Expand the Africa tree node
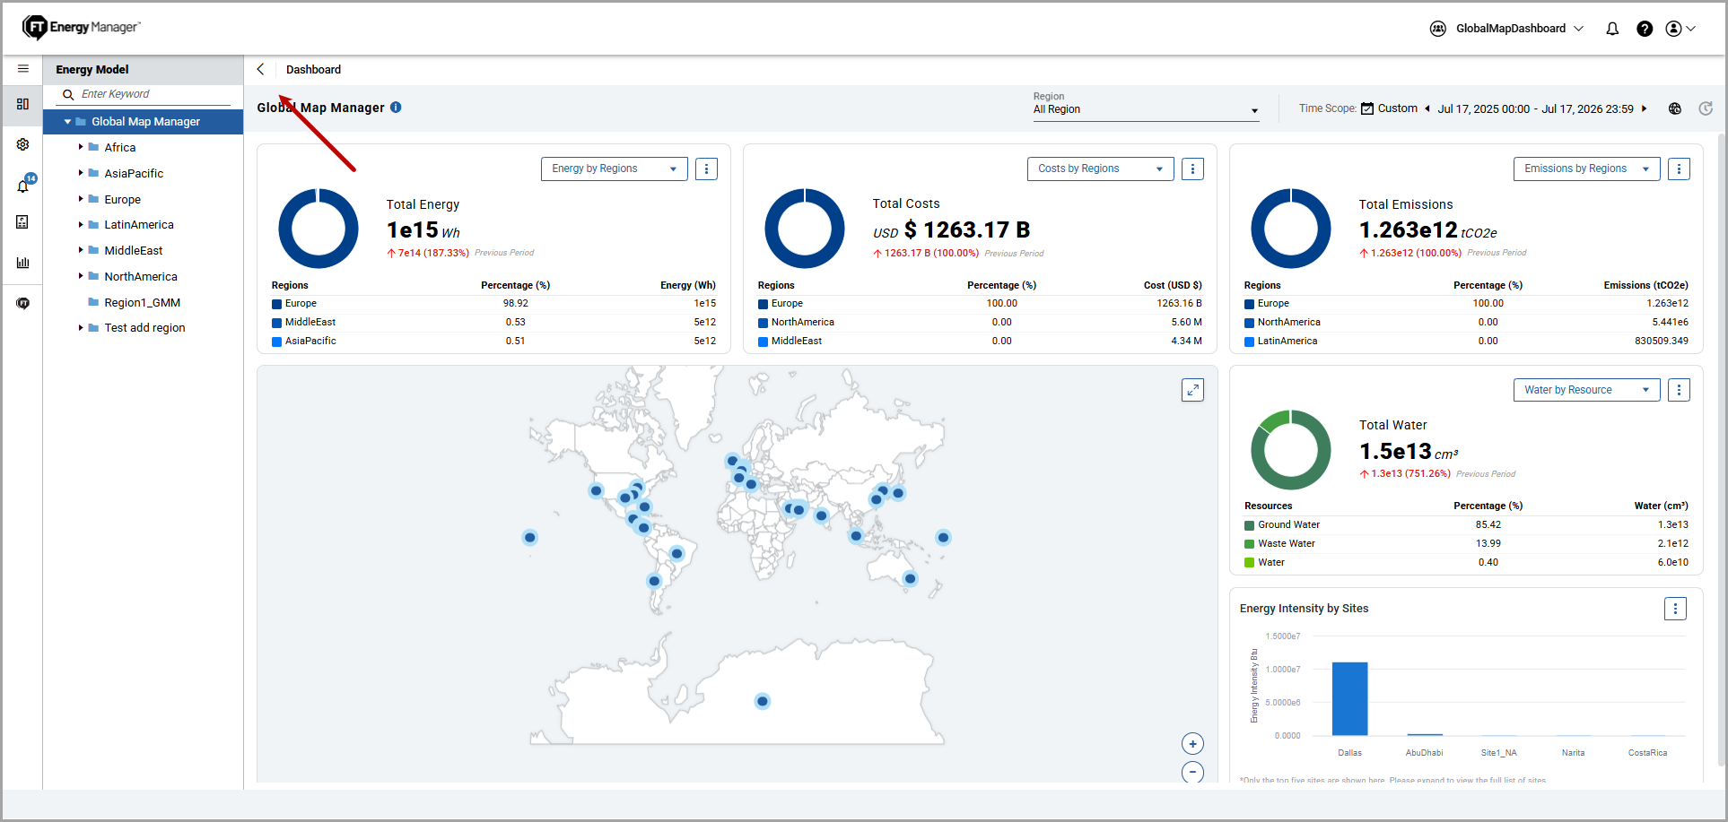This screenshot has width=1728, height=822. coord(81,147)
